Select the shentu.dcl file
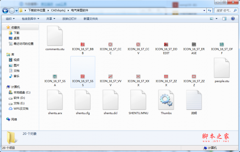 click(x=110, y=102)
